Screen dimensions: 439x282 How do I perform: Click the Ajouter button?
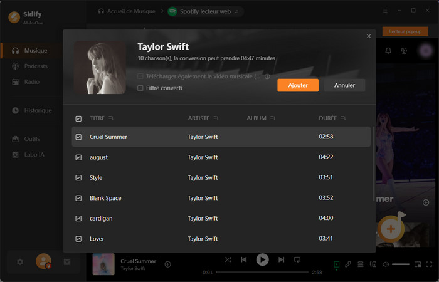point(298,85)
